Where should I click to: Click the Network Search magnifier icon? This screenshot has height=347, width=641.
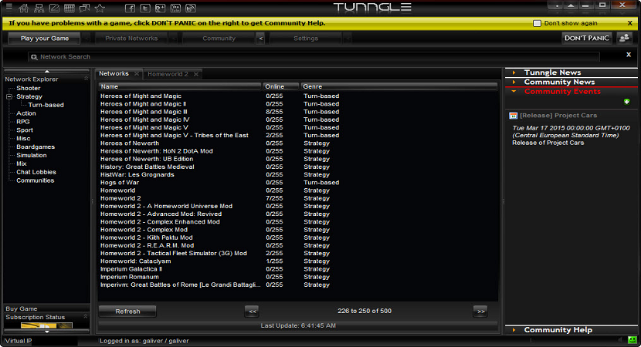tap(34, 57)
